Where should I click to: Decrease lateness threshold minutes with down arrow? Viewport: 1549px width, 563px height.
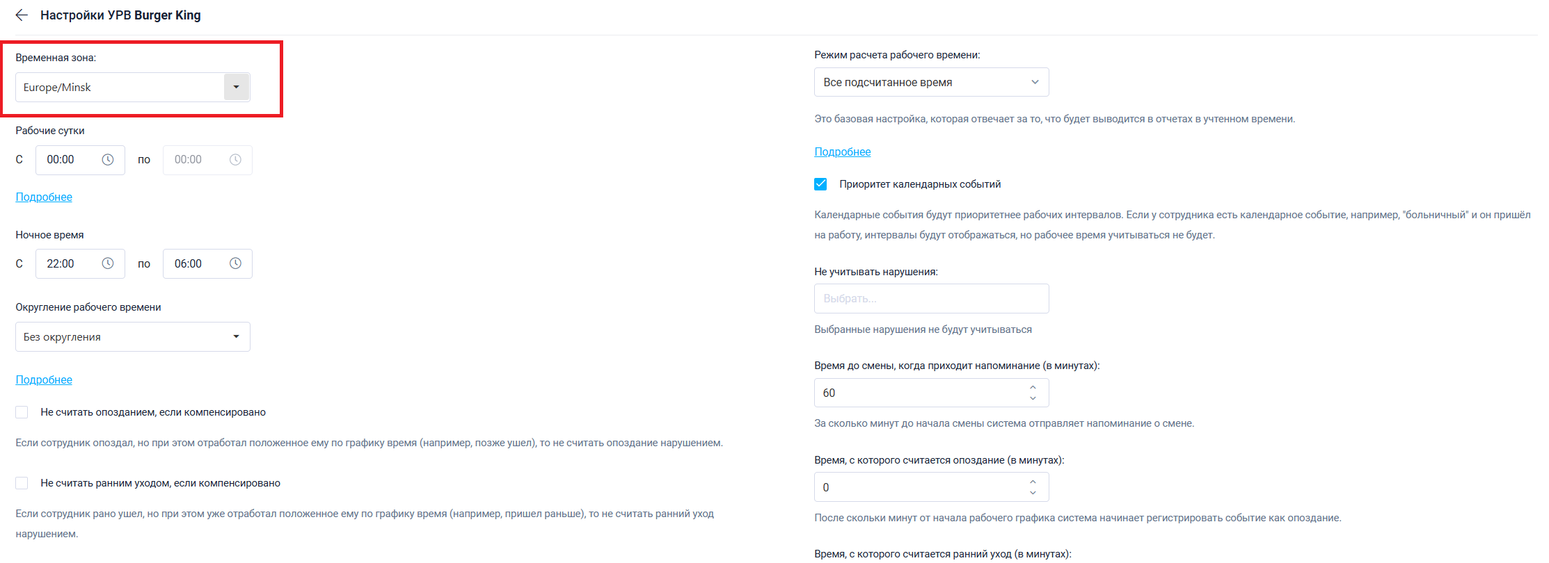[1033, 493]
